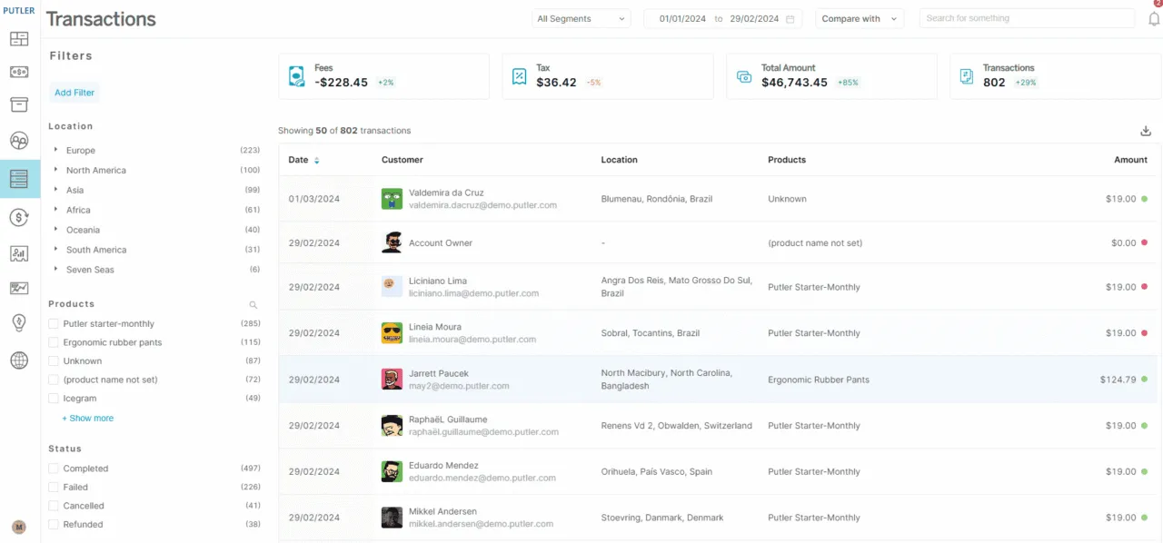Expand the Seven Seas location group
This screenshot has height=543, width=1163.
tap(55, 269)
